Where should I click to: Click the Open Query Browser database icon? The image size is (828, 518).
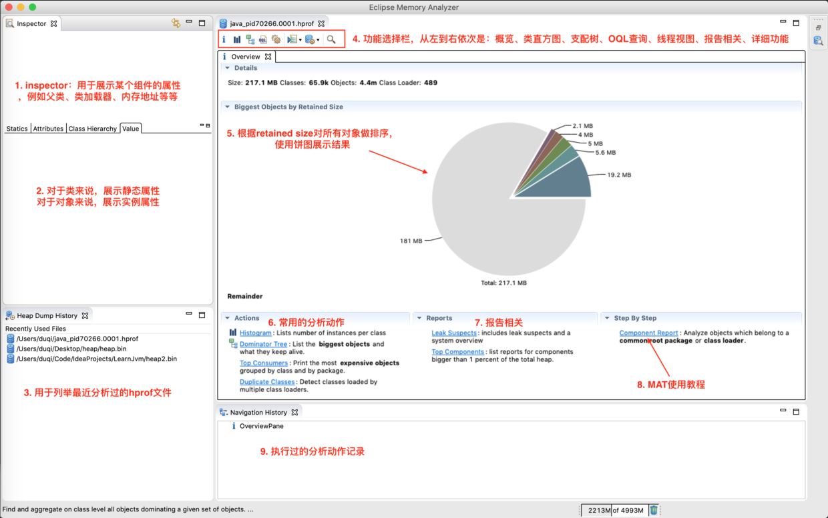pyautogui.click(x=310, y=40)
